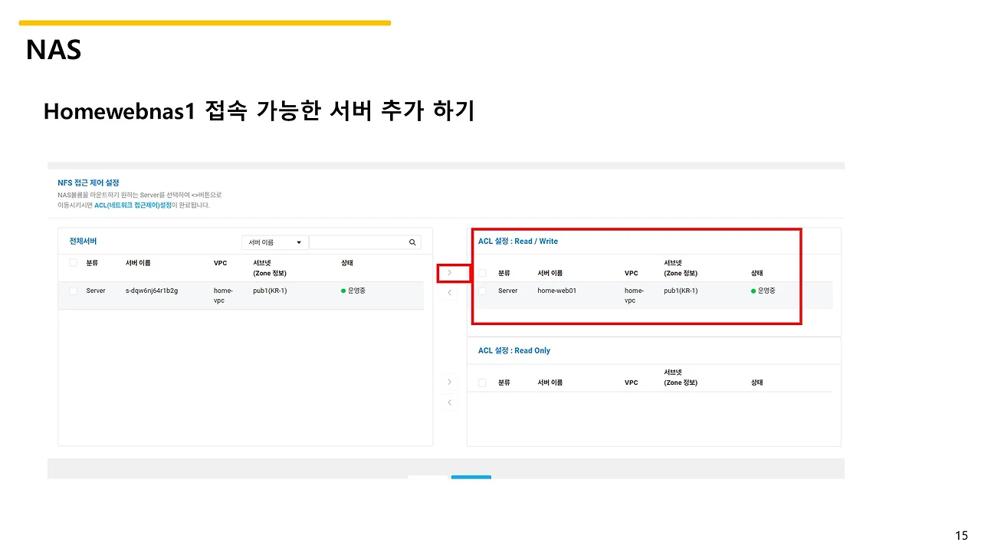Click the ACL 설정 : Read Only heading
The height and width of the screenshot is (552, 981).
[513, 350]
